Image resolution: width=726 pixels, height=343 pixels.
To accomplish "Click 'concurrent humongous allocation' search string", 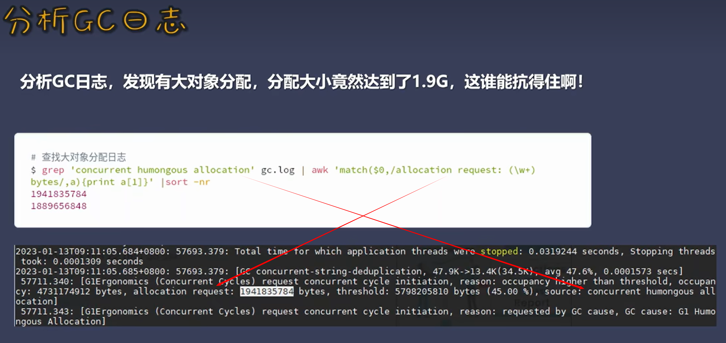I will [x=162, y=170].
